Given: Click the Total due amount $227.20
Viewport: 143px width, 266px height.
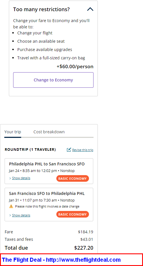Looking at the screenshot, I should coord(84,248).
